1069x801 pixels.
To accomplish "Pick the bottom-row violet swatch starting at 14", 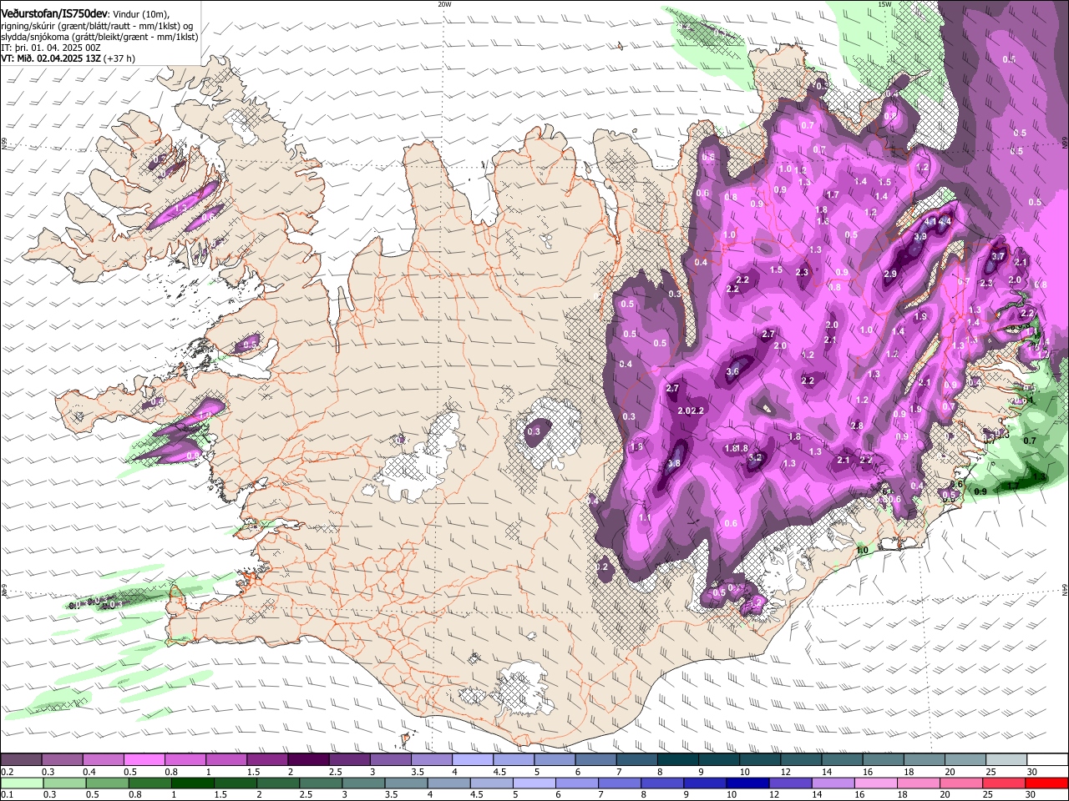I will tap(834, 783).
